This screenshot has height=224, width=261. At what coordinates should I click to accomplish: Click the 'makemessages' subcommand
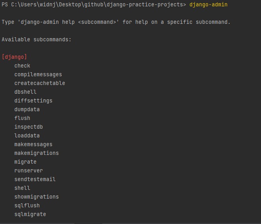coord(33,145)
